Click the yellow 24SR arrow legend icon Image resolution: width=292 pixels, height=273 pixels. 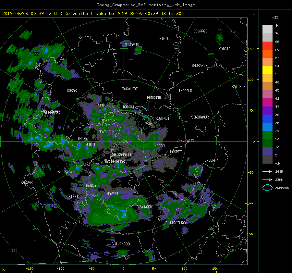[267, 171]
